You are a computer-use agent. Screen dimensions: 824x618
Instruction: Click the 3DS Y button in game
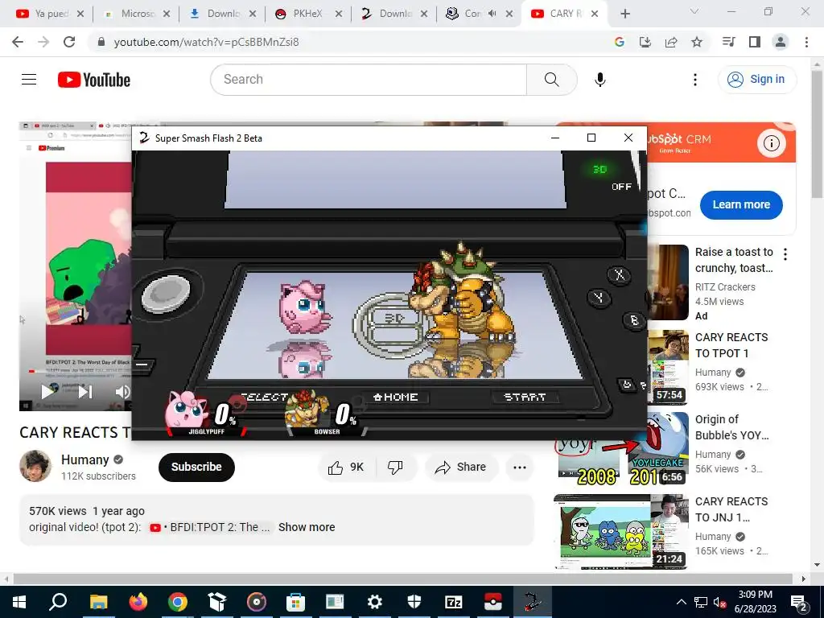(x=599, y=298)
